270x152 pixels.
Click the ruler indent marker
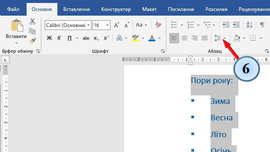pos(190,60)
